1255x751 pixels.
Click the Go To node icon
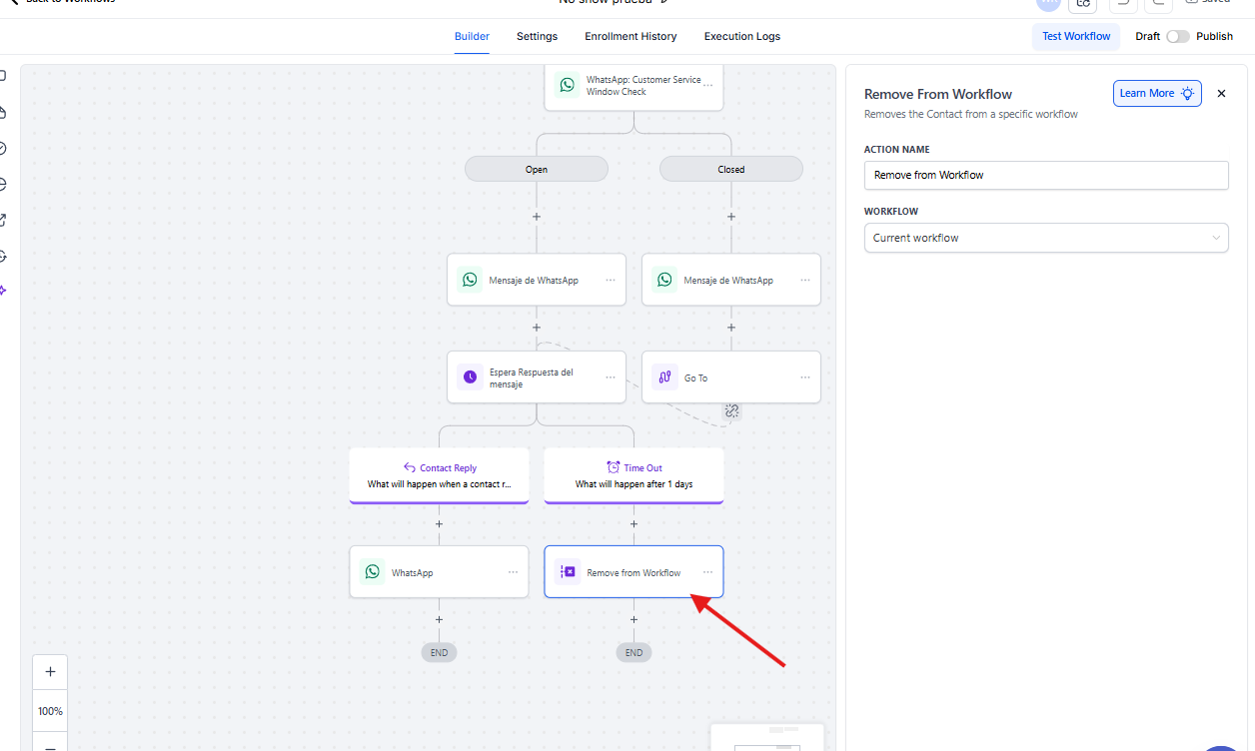(x=664, y=377)
